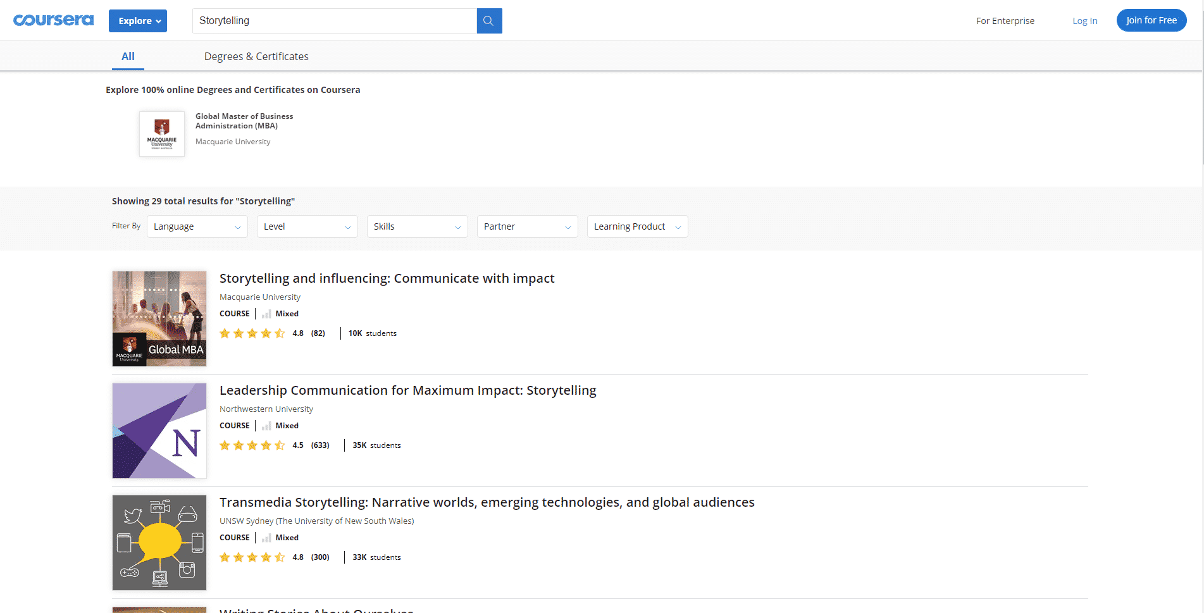Viewport: 1204px width, 613px height.
Task: Open Transmedia Storytelling course title
Action: click(x=487, y=502)
